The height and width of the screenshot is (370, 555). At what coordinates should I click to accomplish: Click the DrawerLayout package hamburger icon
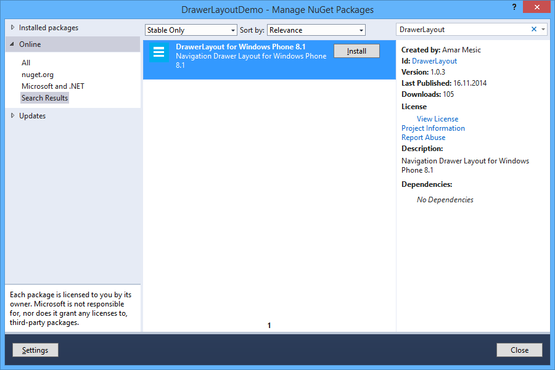[x=158, y=52]
